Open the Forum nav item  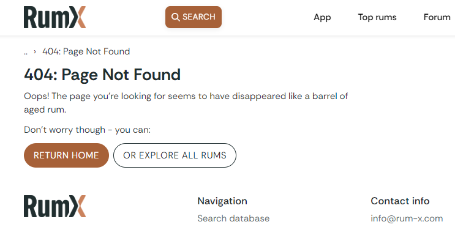coord(437,17)
